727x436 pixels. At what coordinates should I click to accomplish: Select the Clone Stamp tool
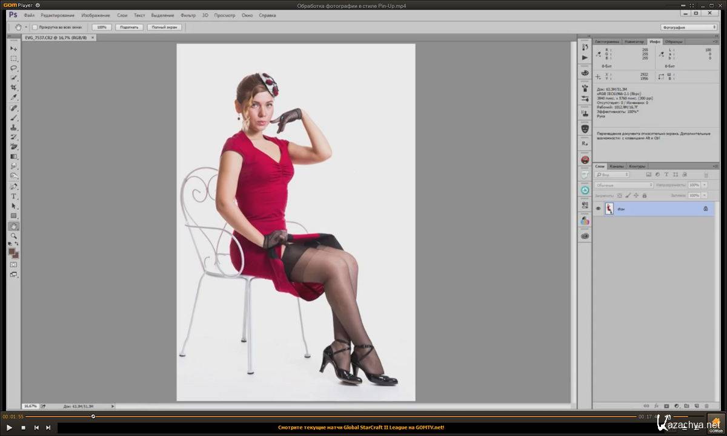tap(13, 128)
